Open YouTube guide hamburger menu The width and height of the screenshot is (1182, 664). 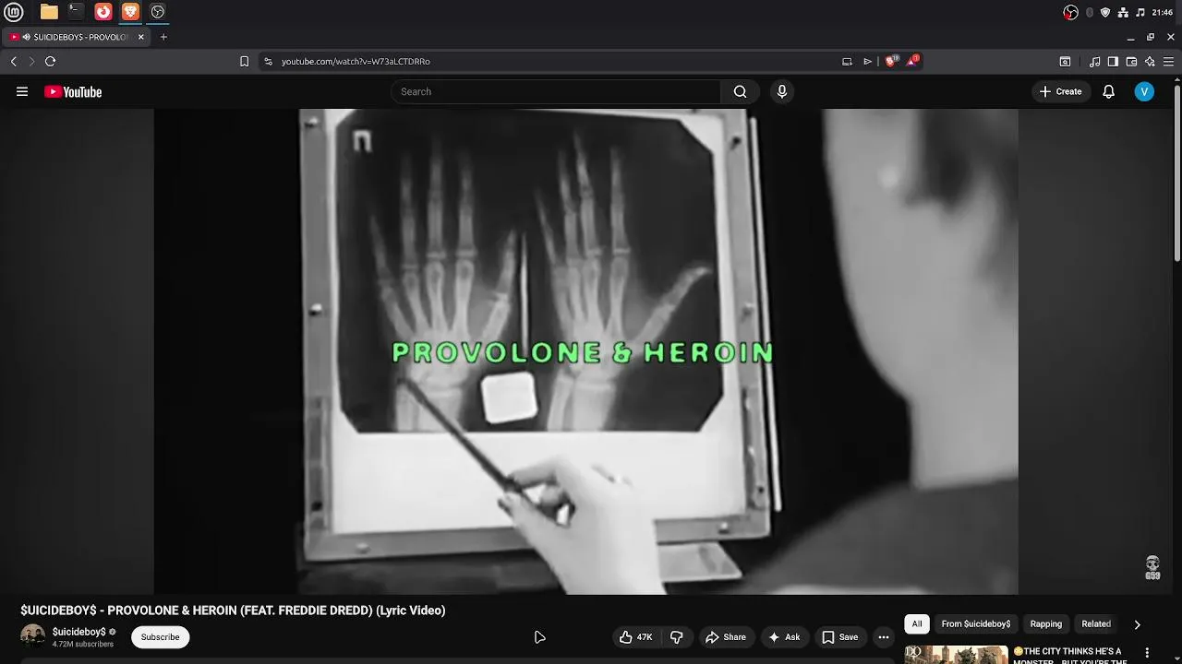pos(22,91)
